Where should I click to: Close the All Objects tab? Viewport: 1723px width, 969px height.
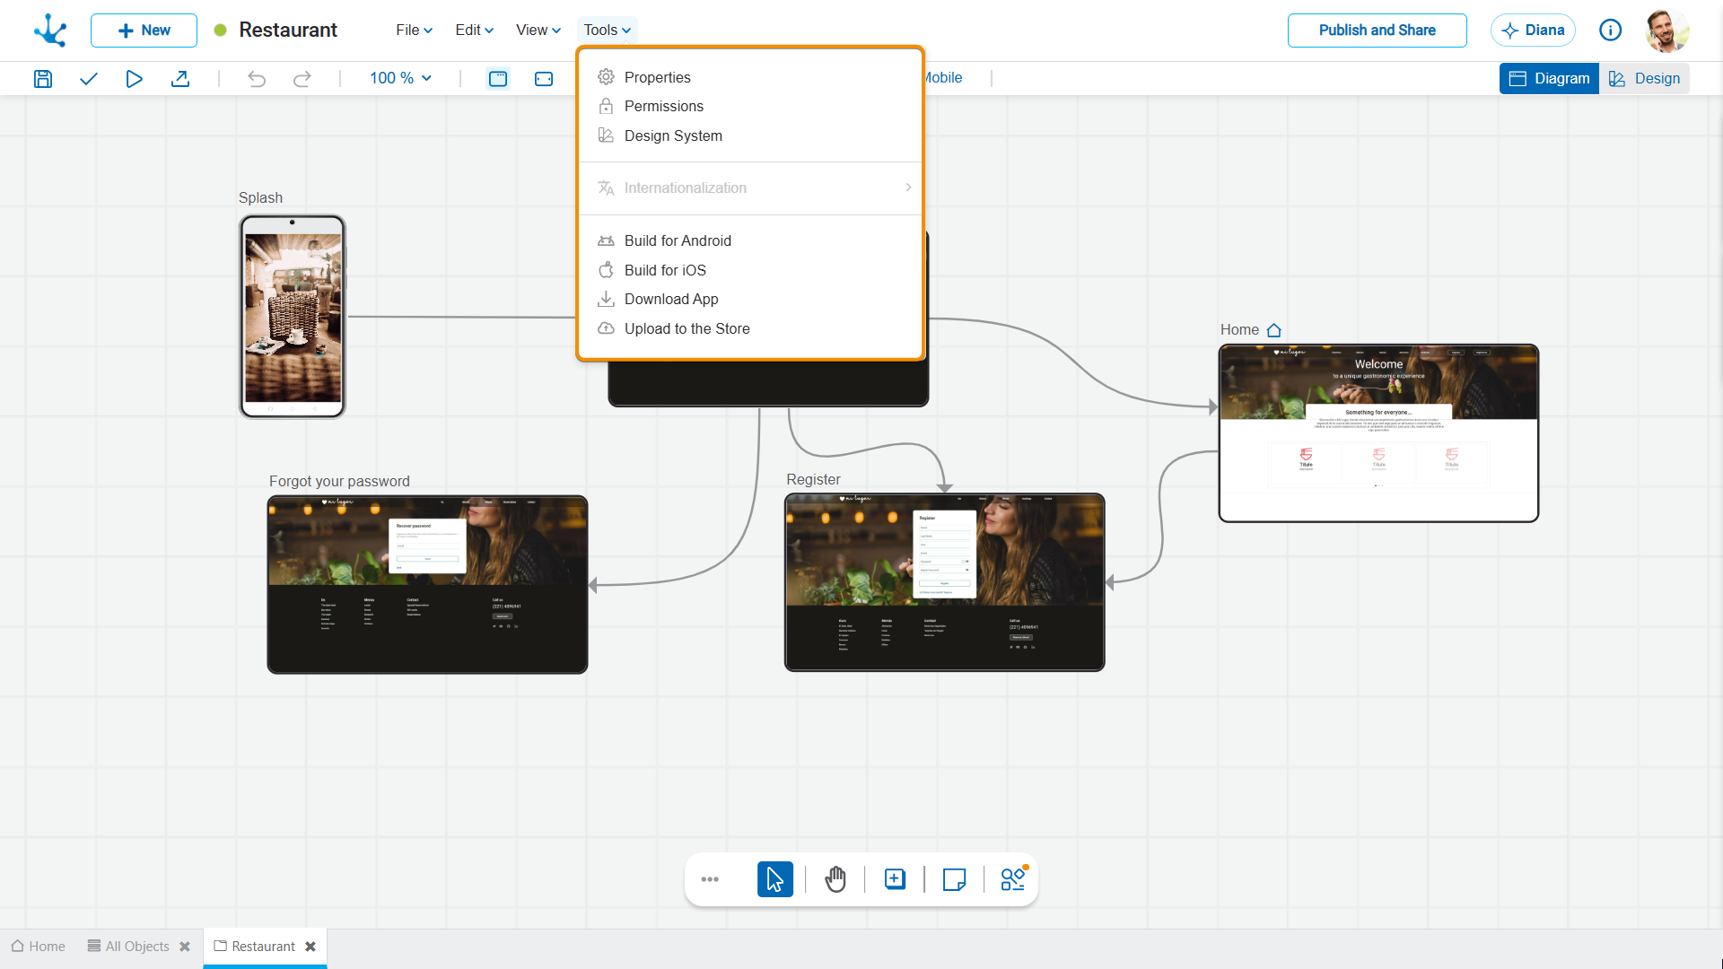point(185,947)
